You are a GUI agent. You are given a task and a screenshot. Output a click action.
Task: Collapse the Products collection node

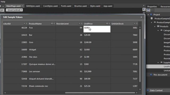(x=155, y=26)
